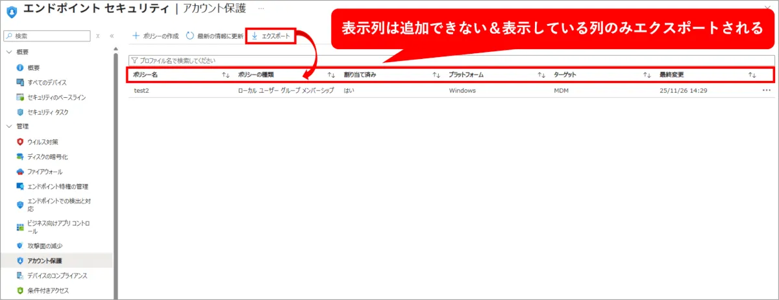Click the セキュリティ タスク shield icon
779x300 pixels.
tap(20, 112)
